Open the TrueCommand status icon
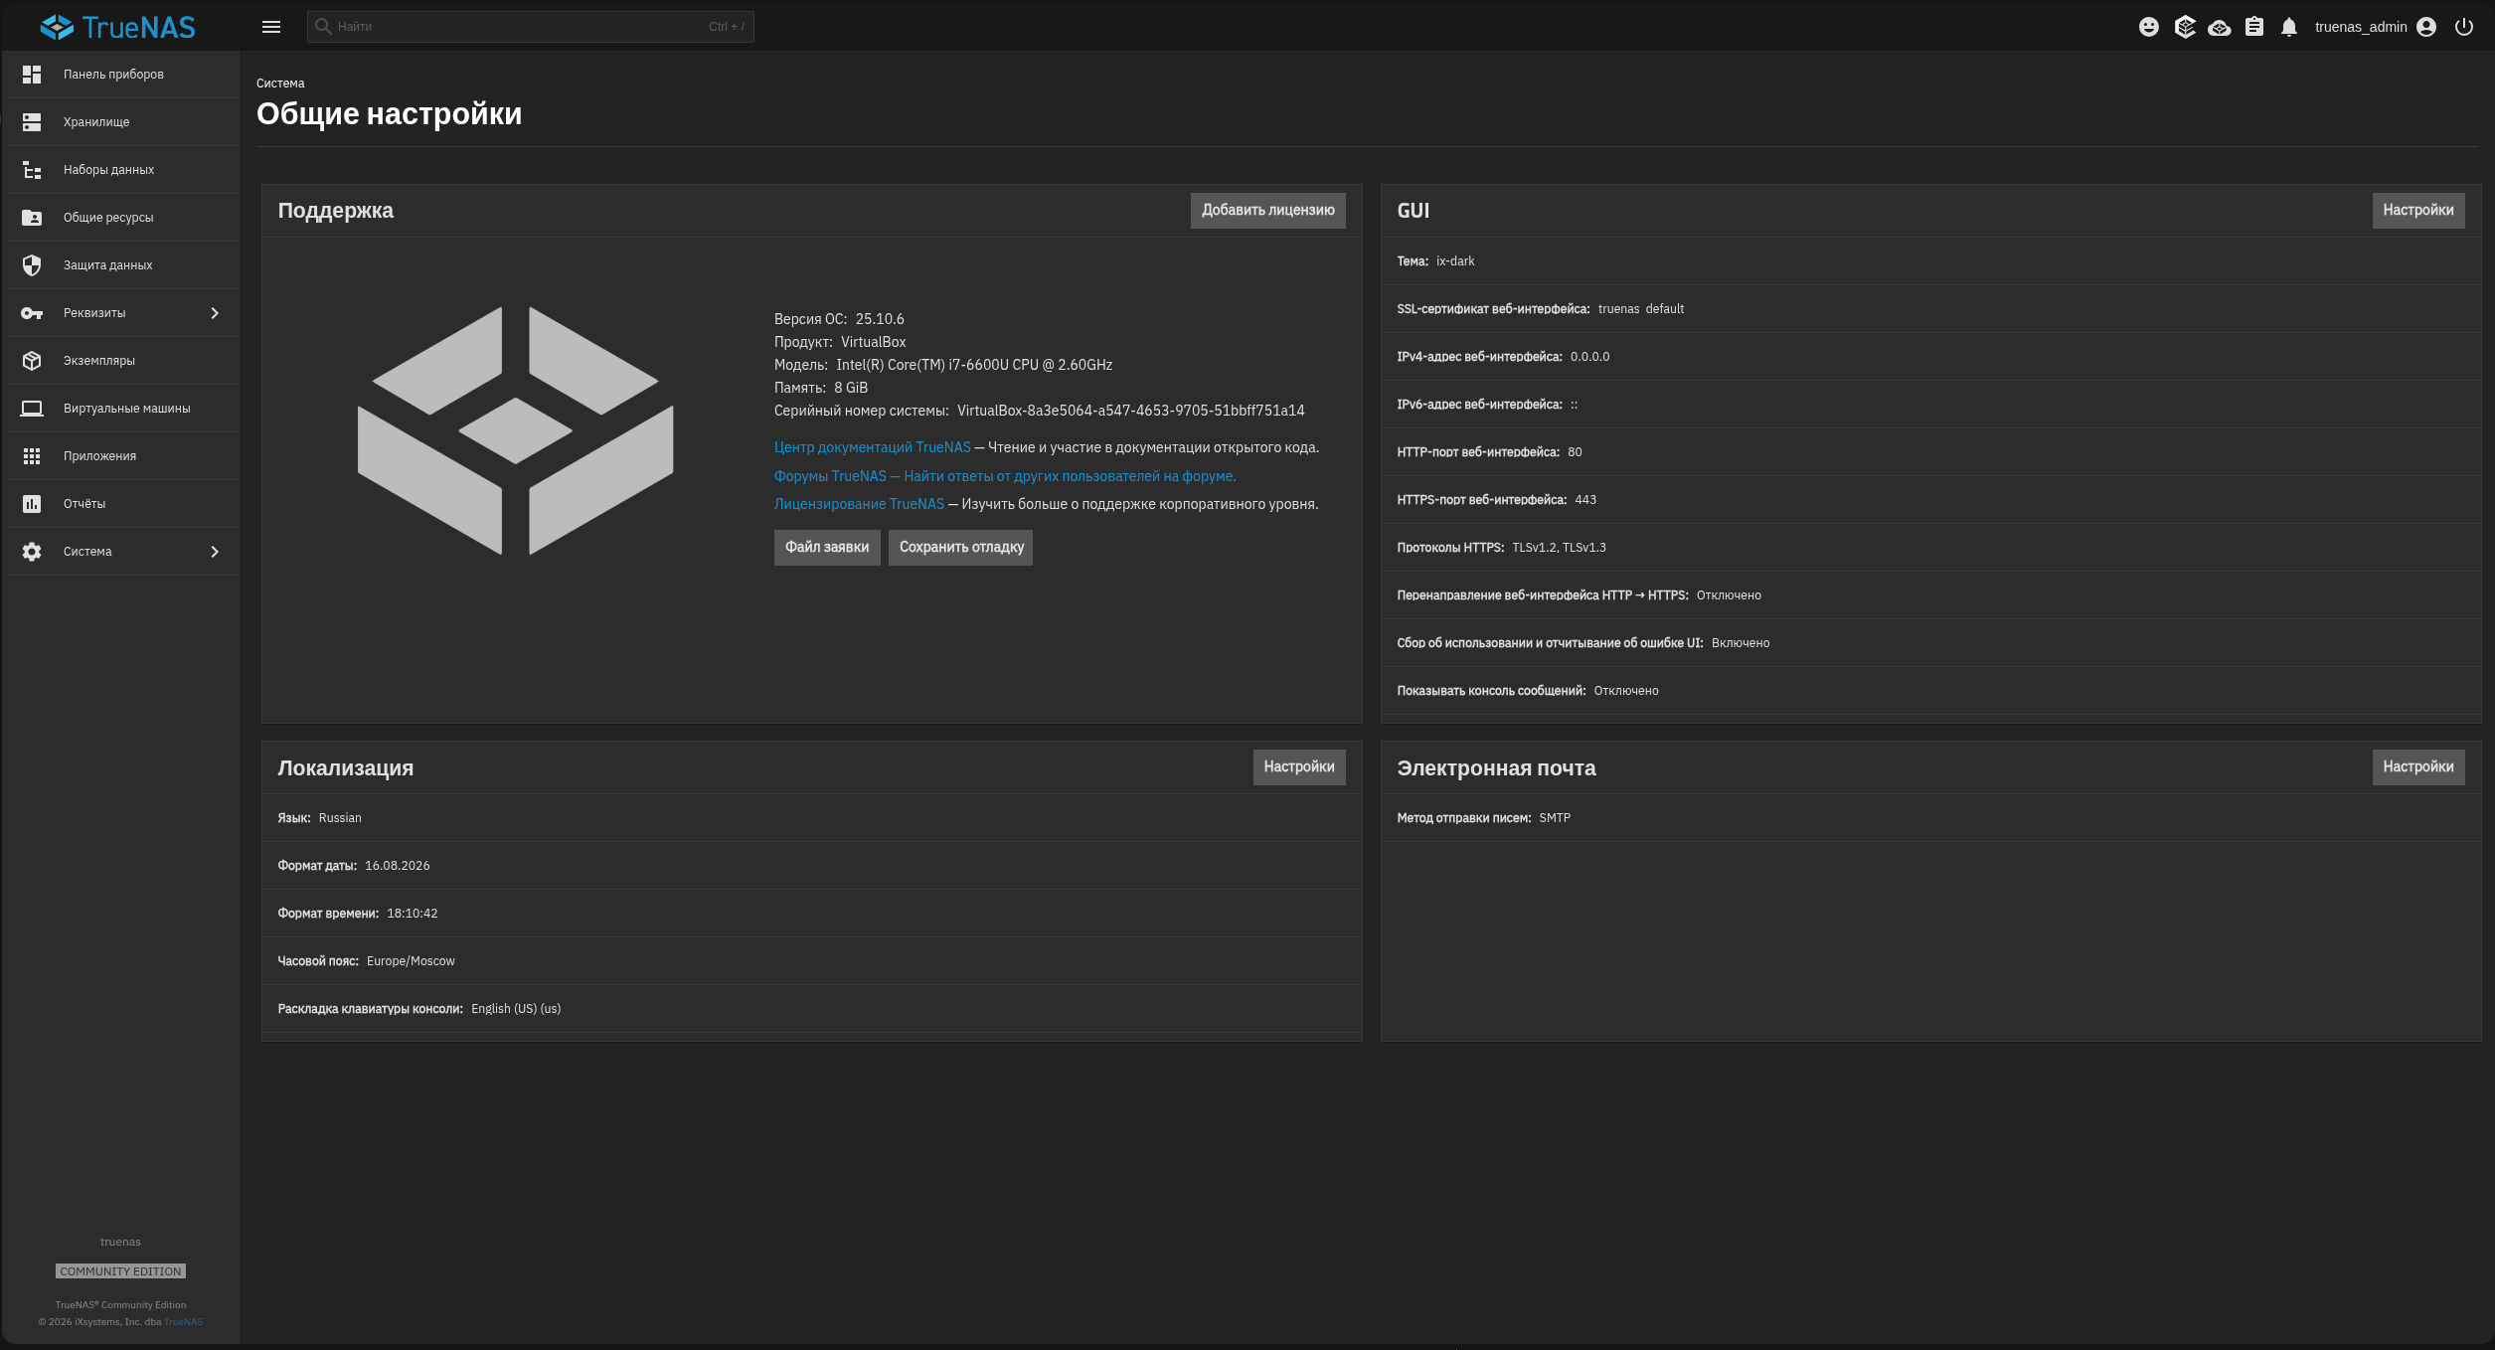 coord(2185,27)
